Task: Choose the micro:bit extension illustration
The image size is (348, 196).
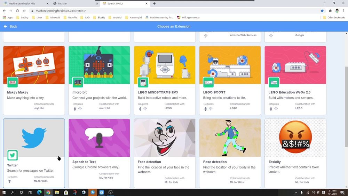Action: coord(99,65)
